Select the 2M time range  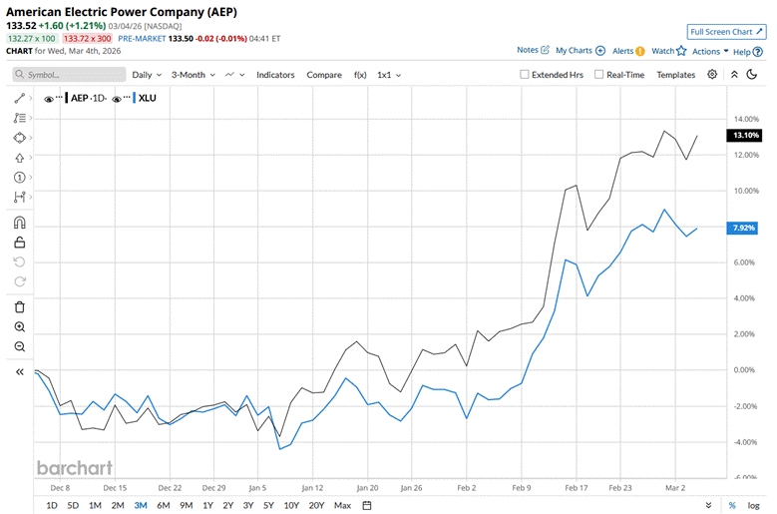(118, 506)
